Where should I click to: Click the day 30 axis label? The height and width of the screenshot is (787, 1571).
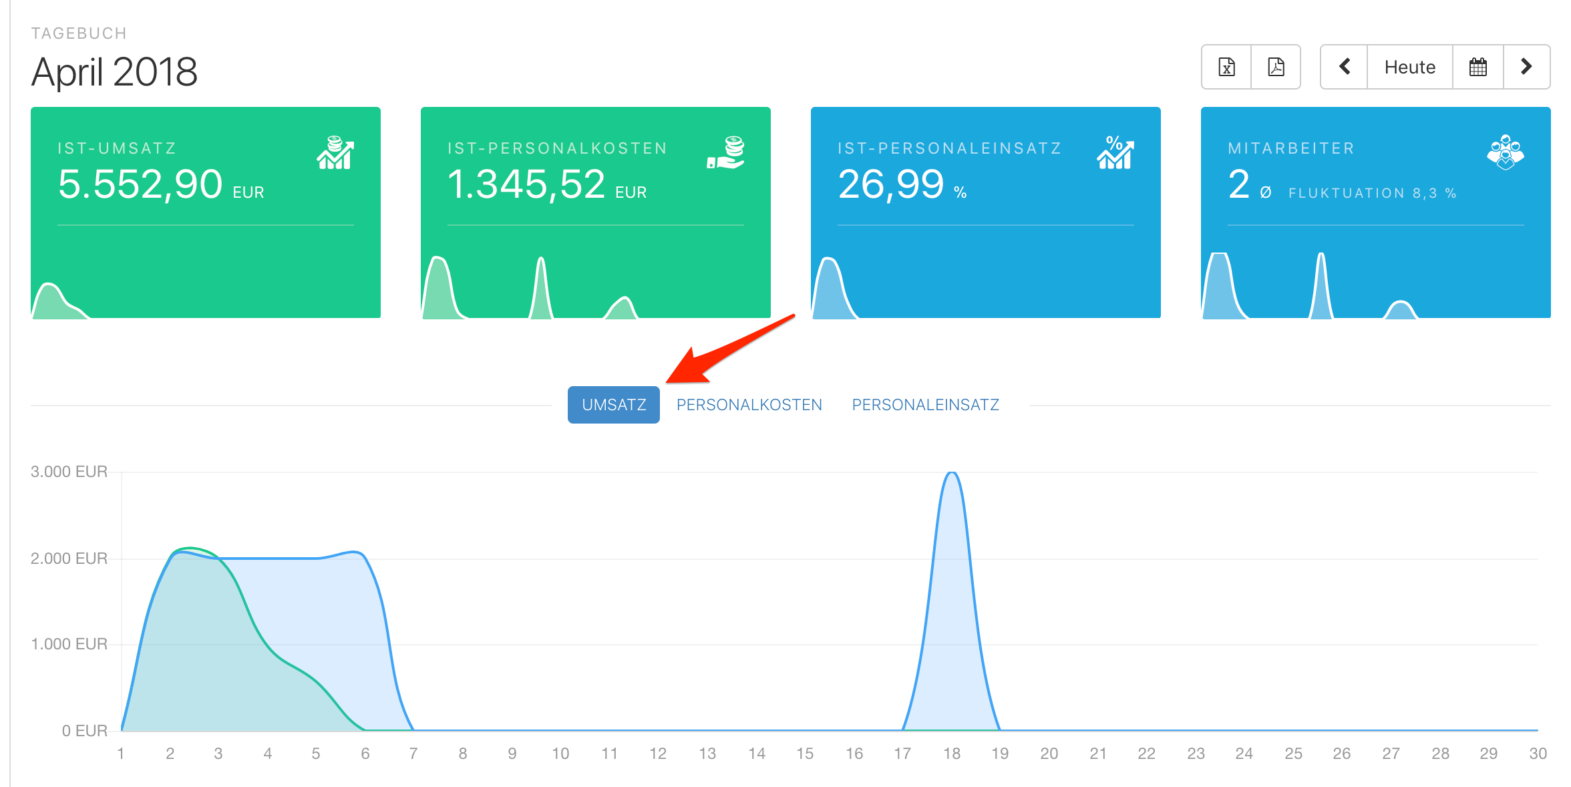[1538, 754]
